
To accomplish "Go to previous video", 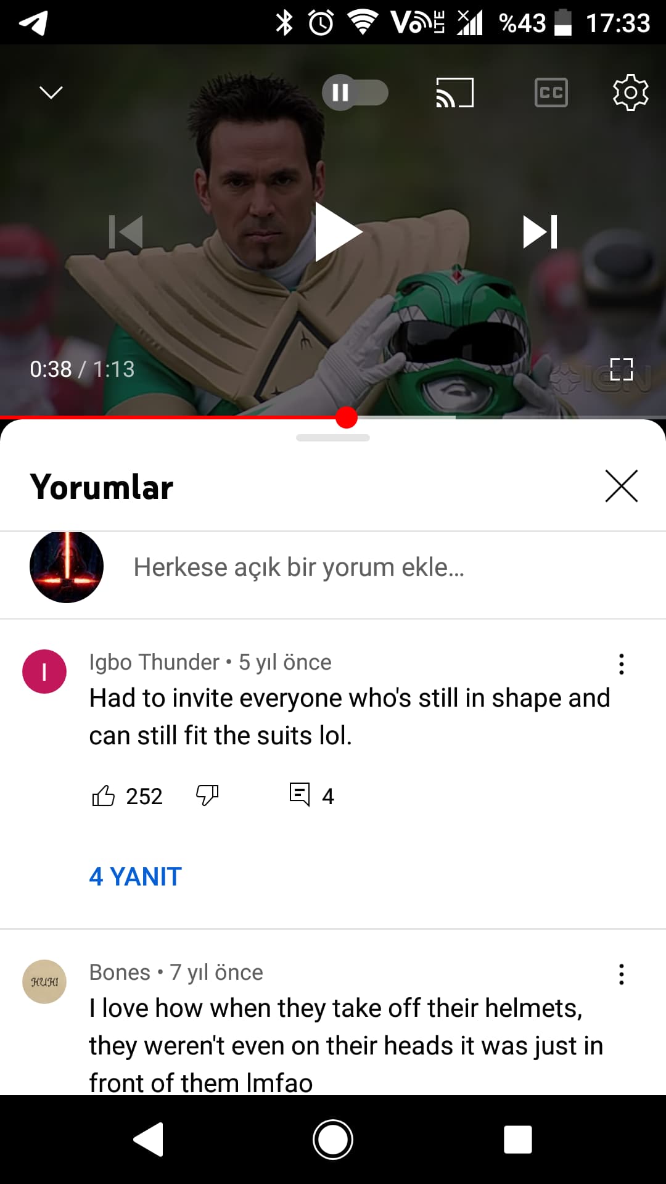I will coord(126,232).
